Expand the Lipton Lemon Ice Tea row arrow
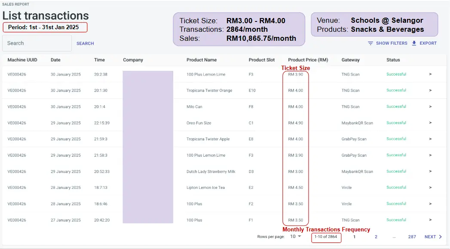 [430, 188]
